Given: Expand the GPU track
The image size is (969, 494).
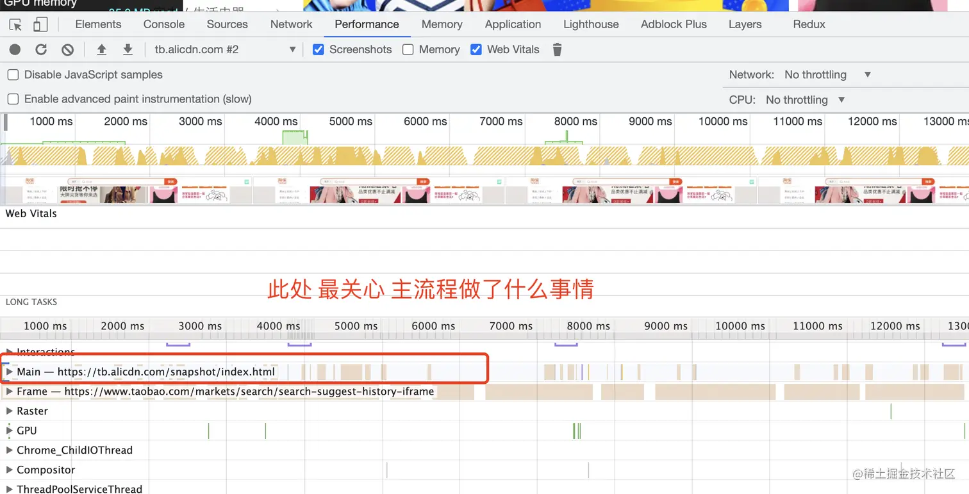Looking at the screenshot, I should [10, 431].
